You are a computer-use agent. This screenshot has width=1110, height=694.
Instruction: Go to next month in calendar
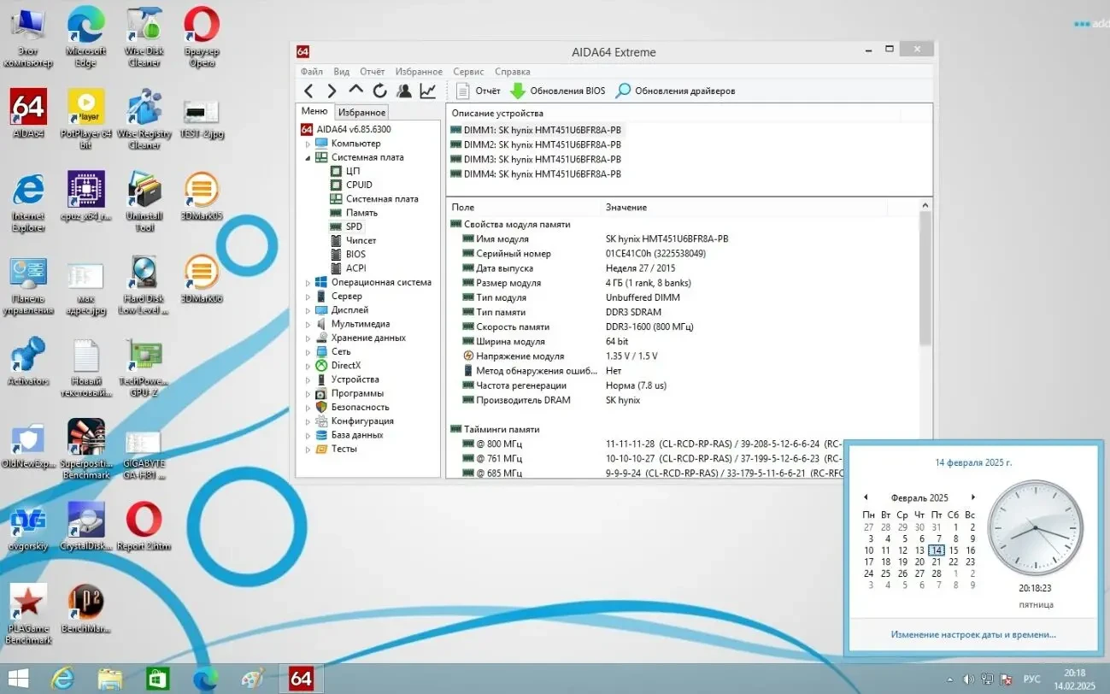point(972,497)
